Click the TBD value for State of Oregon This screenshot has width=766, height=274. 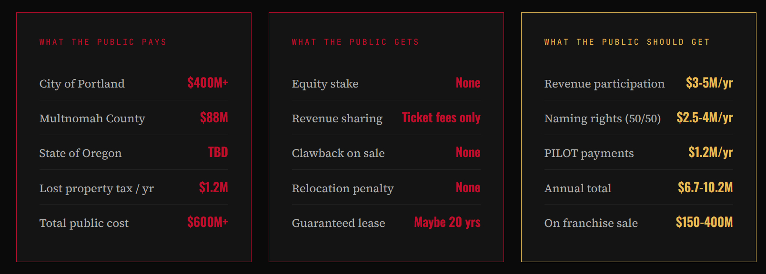218,152
